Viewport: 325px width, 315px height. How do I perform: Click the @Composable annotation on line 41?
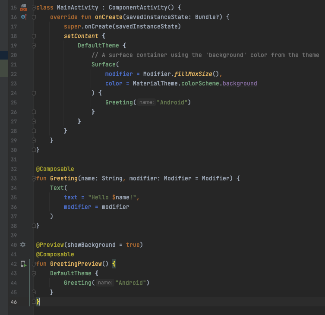[55, 254]
